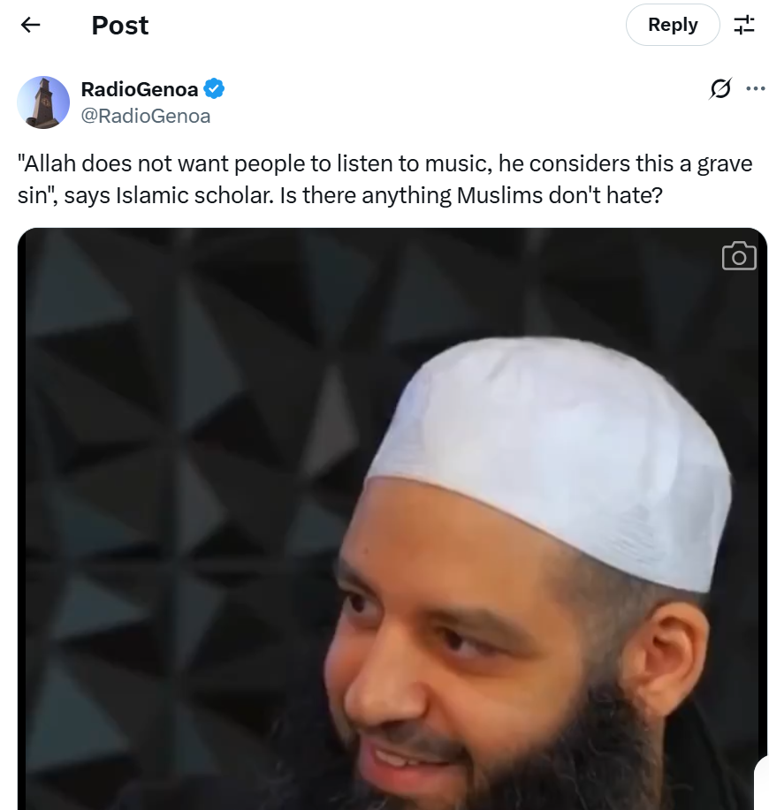Open RadioGenoa's profile picture

[43, 102]
